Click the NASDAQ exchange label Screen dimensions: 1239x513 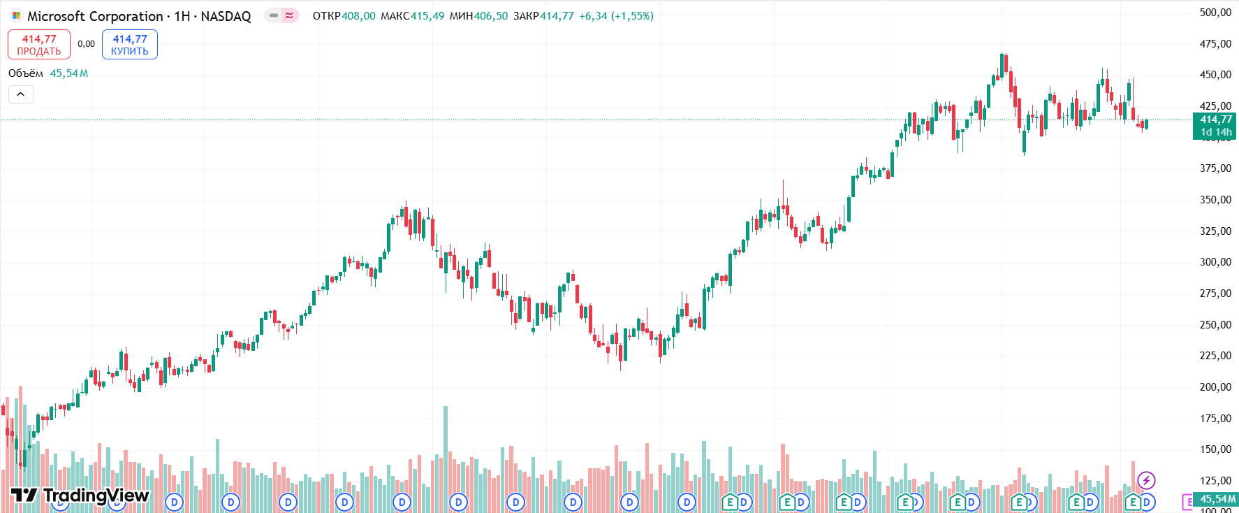(x=226, y=16)
